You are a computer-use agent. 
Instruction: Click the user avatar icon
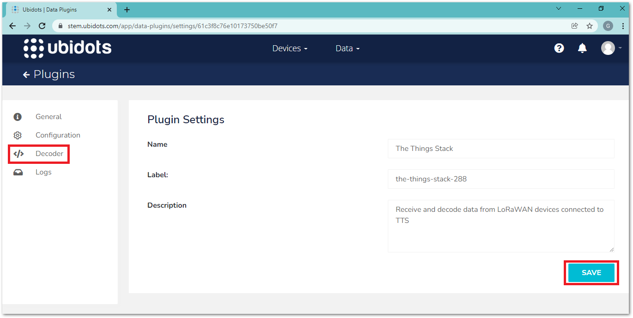pyautogui.click(x=608, y=48)
